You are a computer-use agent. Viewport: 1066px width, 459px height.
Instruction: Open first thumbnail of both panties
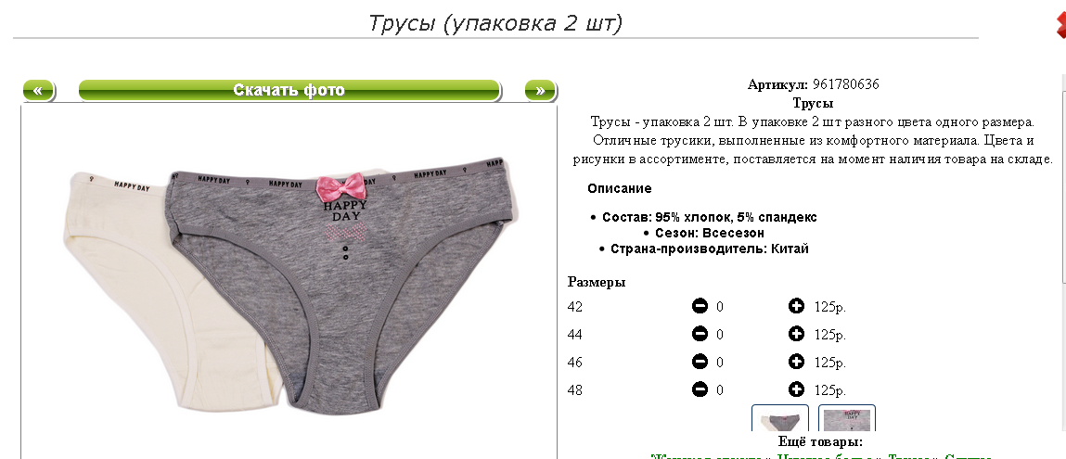click(779, 418)
